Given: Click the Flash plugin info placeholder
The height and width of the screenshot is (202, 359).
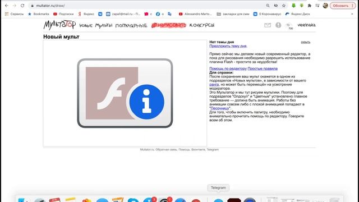Looking at the screenshot, I should [125, 93].
